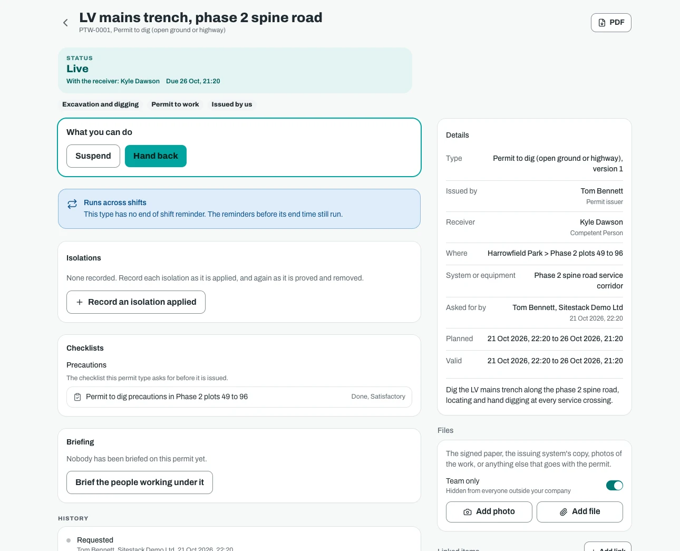The image size is (680, 551).
Task: Click the Issued by us tag
Action: click(232, 104)
